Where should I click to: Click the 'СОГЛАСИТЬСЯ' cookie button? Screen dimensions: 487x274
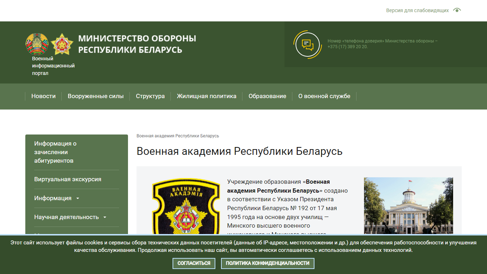[194, 263]
